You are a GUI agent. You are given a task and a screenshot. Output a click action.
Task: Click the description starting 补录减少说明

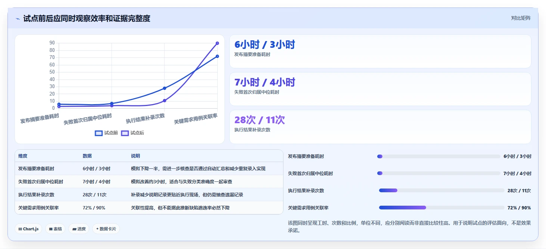[x=187, y=194]
